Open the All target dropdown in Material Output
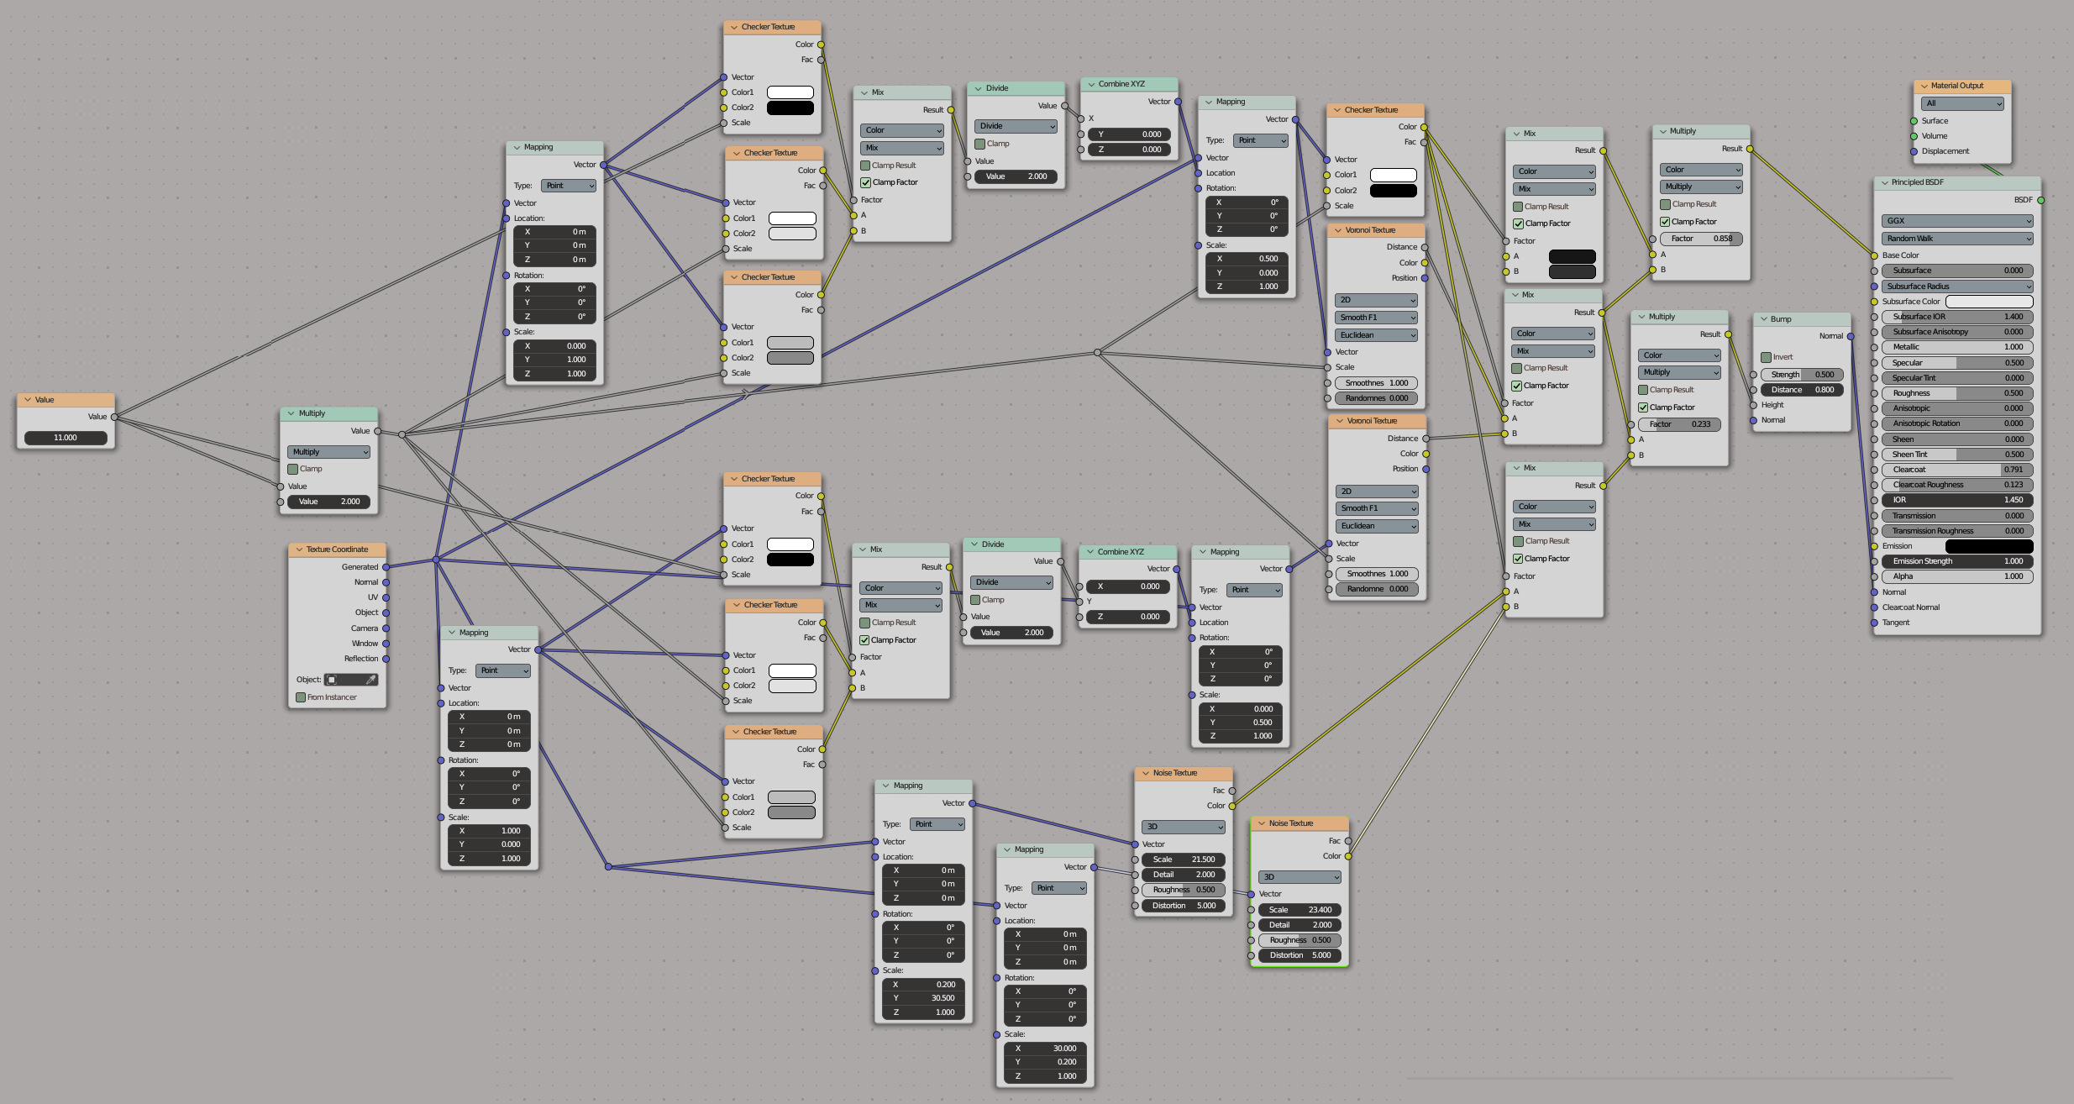Image resolution: width=2074 pixels, height=1104 pixels. [1961, 103]
